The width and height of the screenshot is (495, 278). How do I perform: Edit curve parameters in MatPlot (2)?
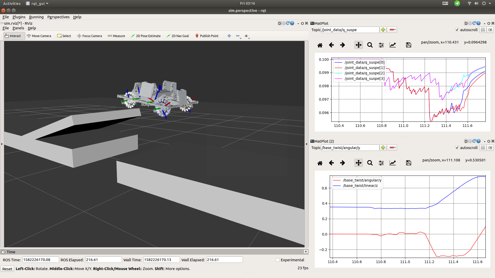click(x=393, y=163)
